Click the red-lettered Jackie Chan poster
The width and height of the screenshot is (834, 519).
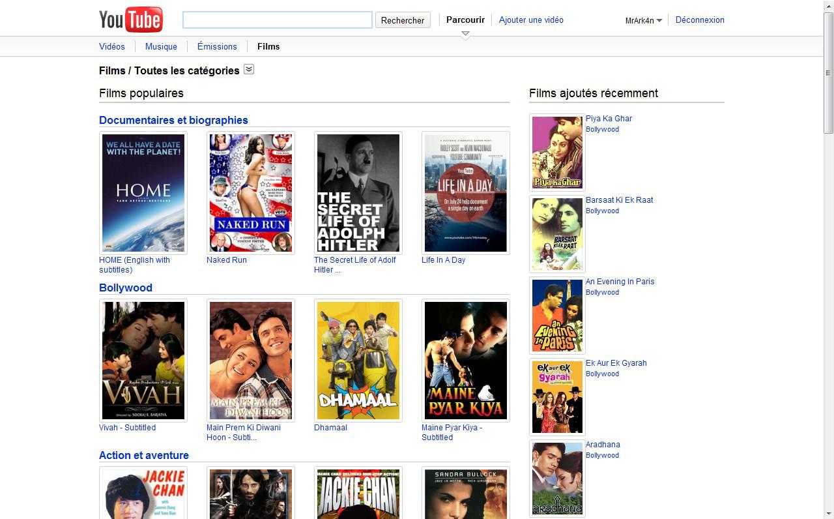click(143, 493)
